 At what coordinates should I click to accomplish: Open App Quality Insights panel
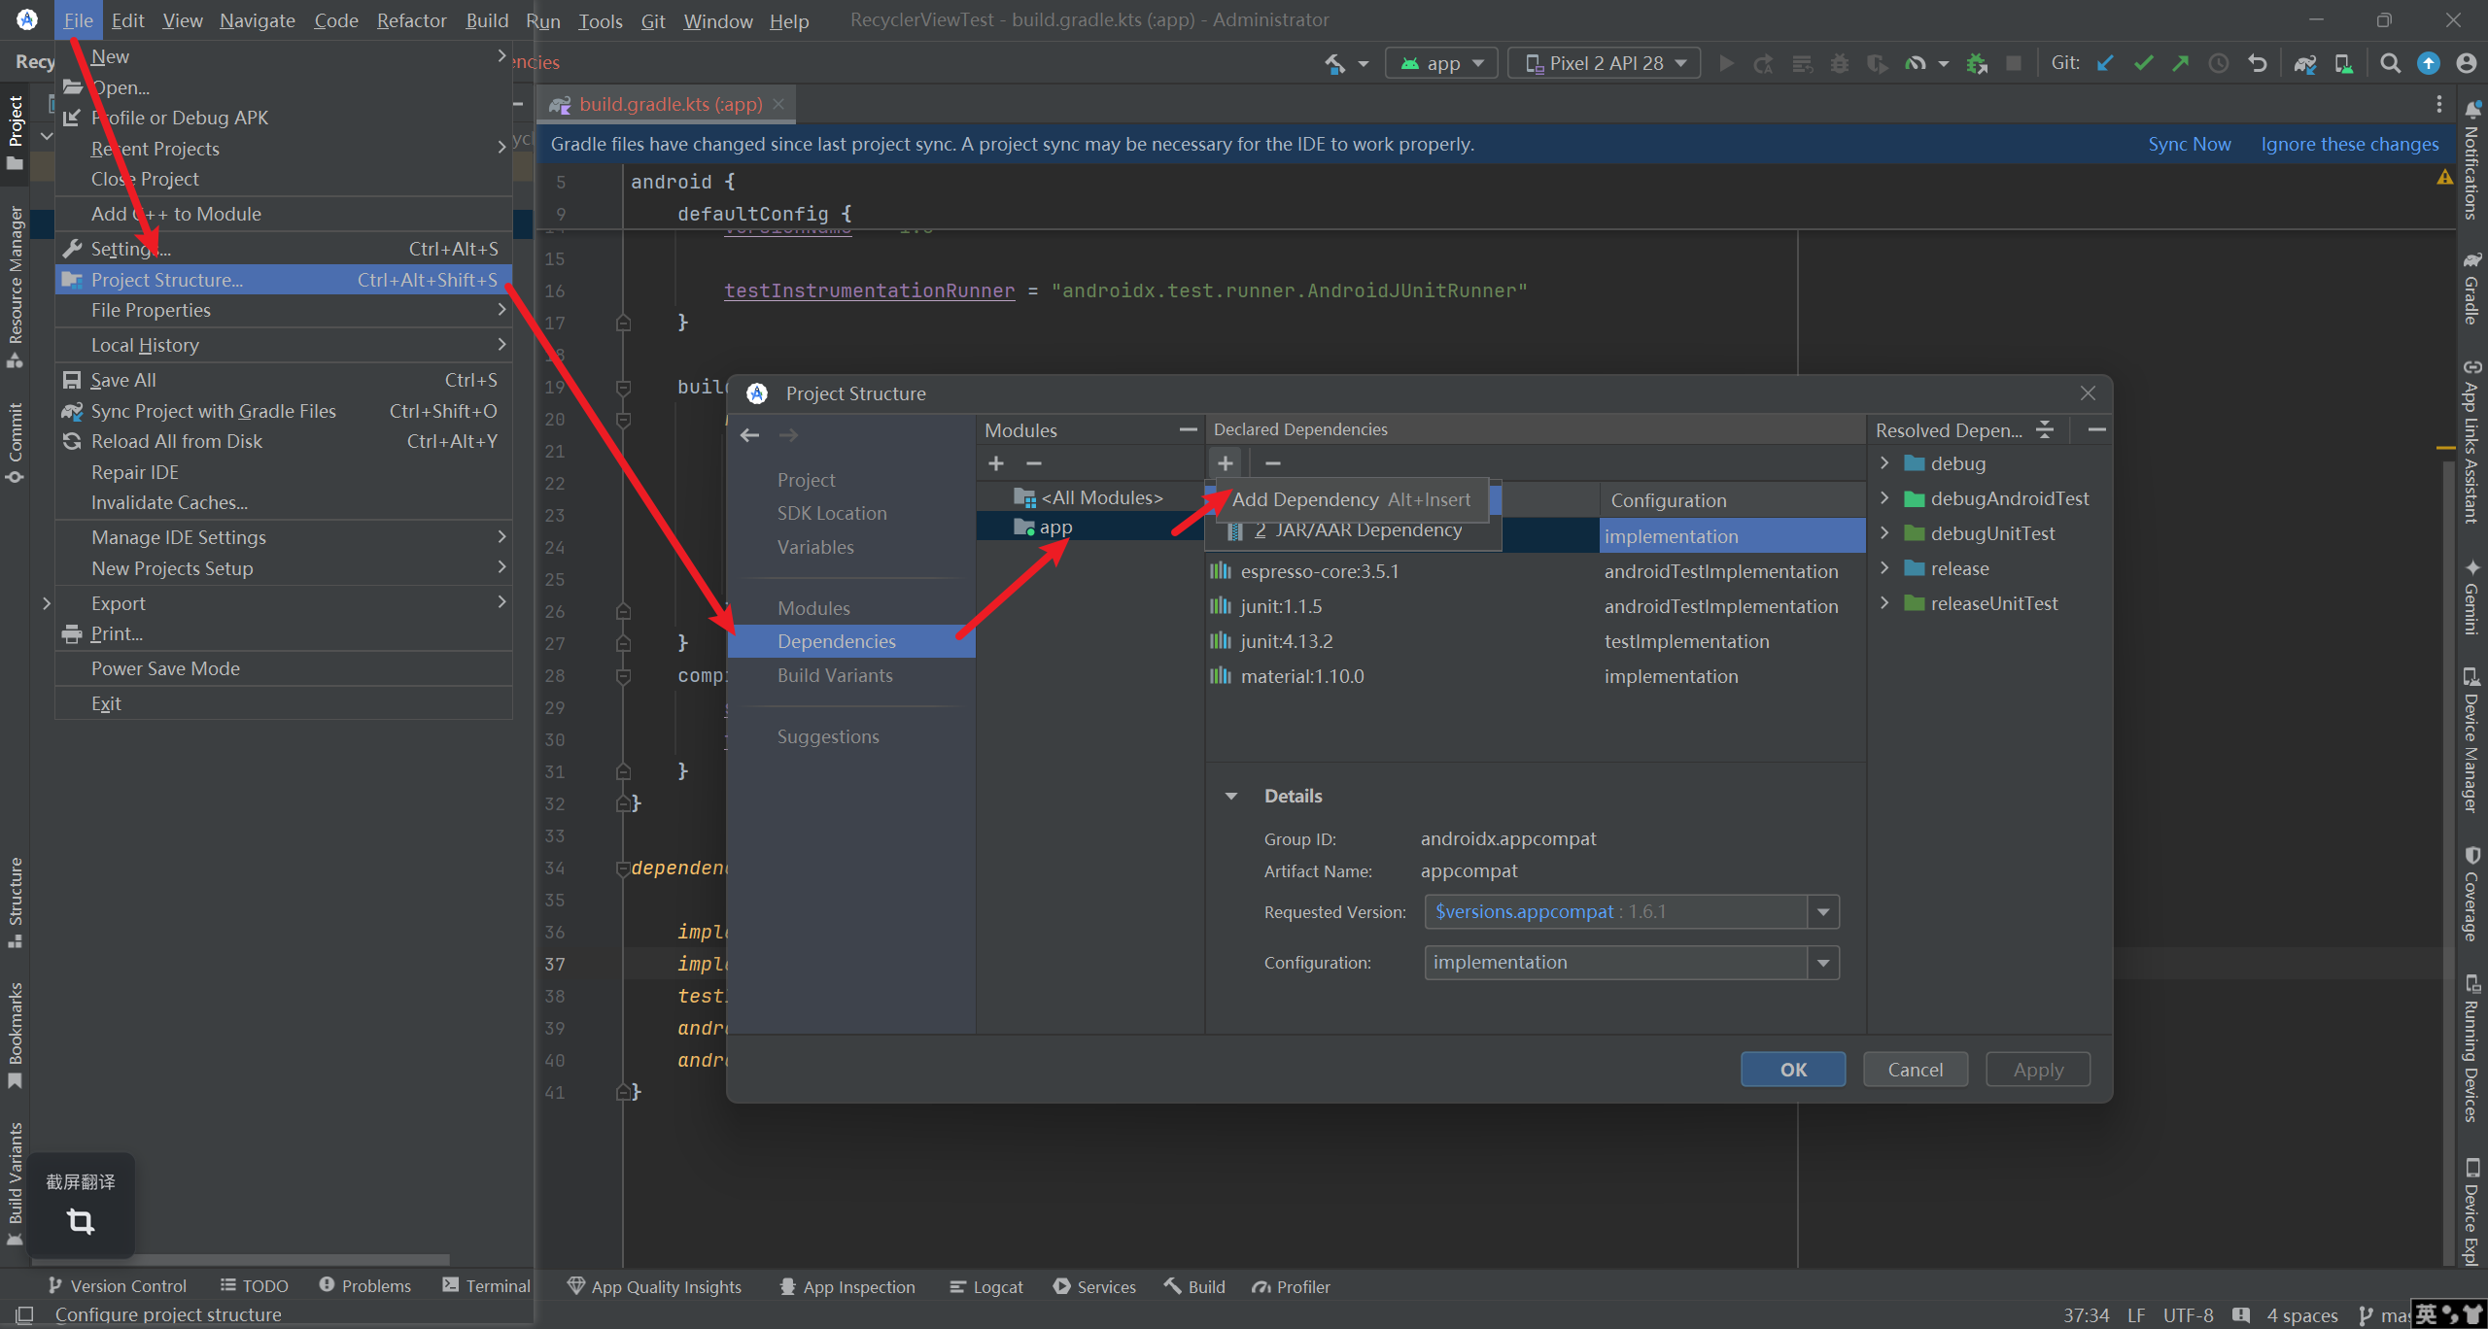click(654, 1286)
